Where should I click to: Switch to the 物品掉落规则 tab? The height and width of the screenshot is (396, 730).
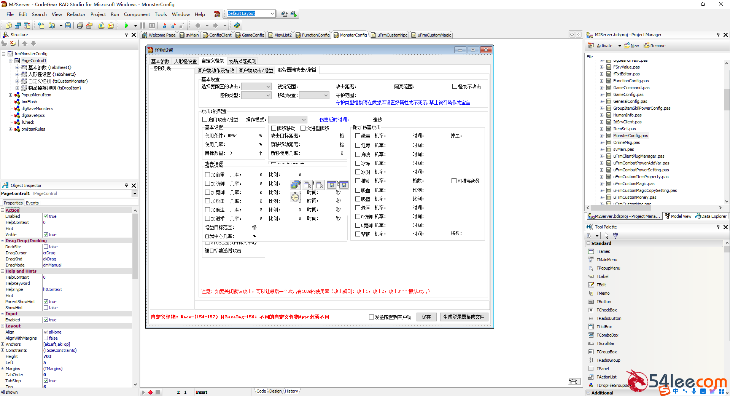coord(242,61)
